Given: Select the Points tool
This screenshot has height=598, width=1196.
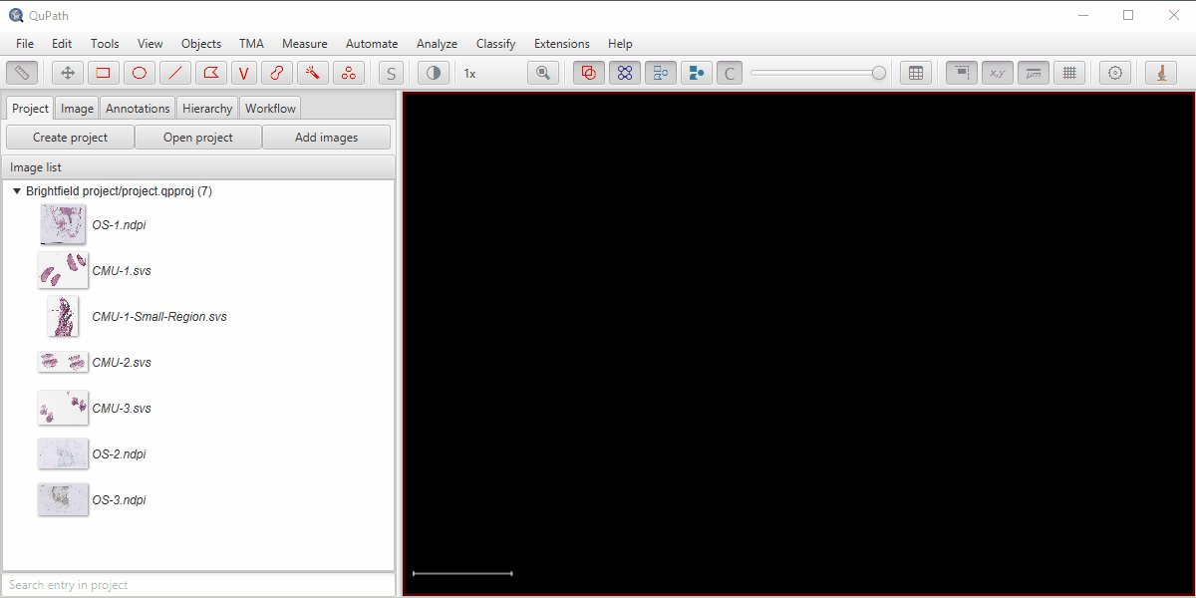Looking at the screenshot, I should click(348, 73).
